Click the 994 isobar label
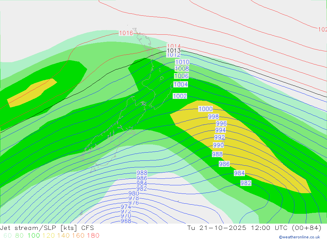Viewport: 327px width, 240px height. [220, 130]
